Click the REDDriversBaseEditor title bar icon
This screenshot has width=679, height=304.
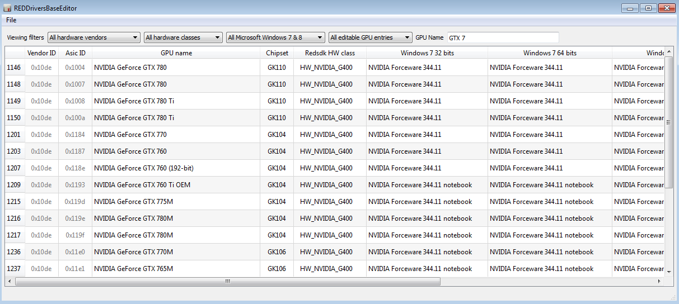(7, 8)
